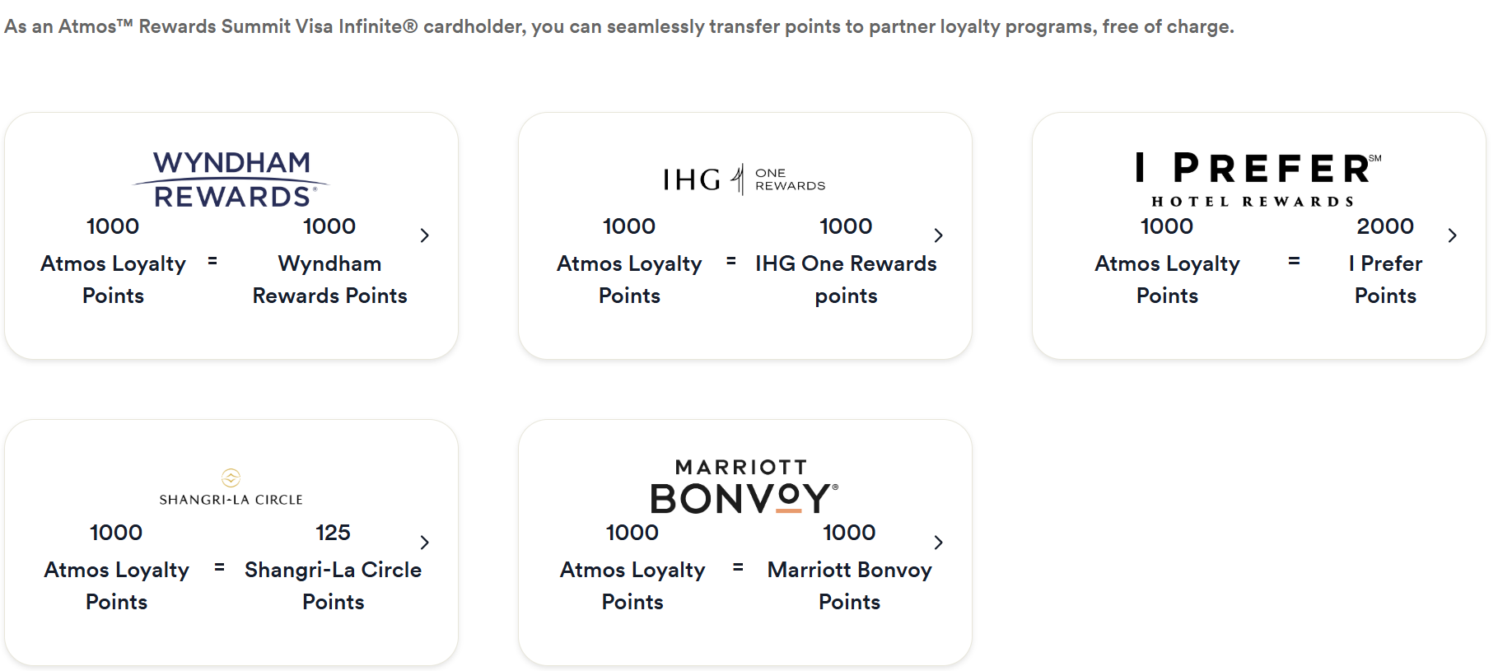Viewport: 1498px width, 671px height.
Task: Click the equals sign in Wyndham card
Action: point(212,261)
